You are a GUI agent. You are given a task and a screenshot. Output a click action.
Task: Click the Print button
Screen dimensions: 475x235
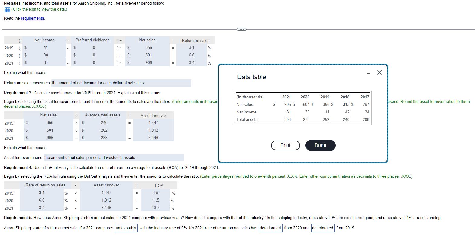click(x=285, y=145)
